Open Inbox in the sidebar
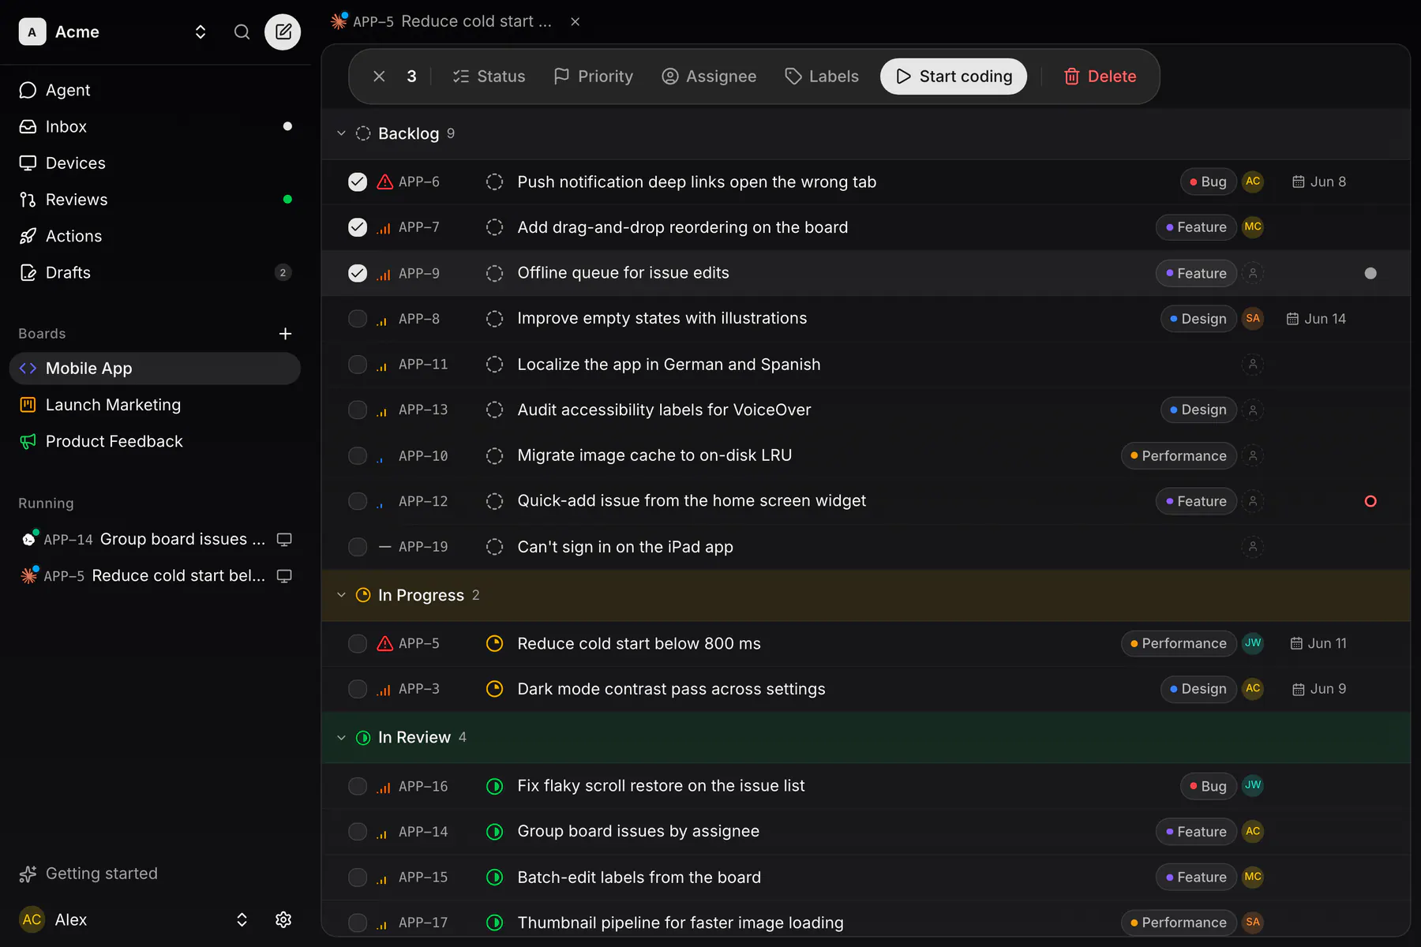The width and height of the screenshot is (1421, 947). [x=156, y=126]
